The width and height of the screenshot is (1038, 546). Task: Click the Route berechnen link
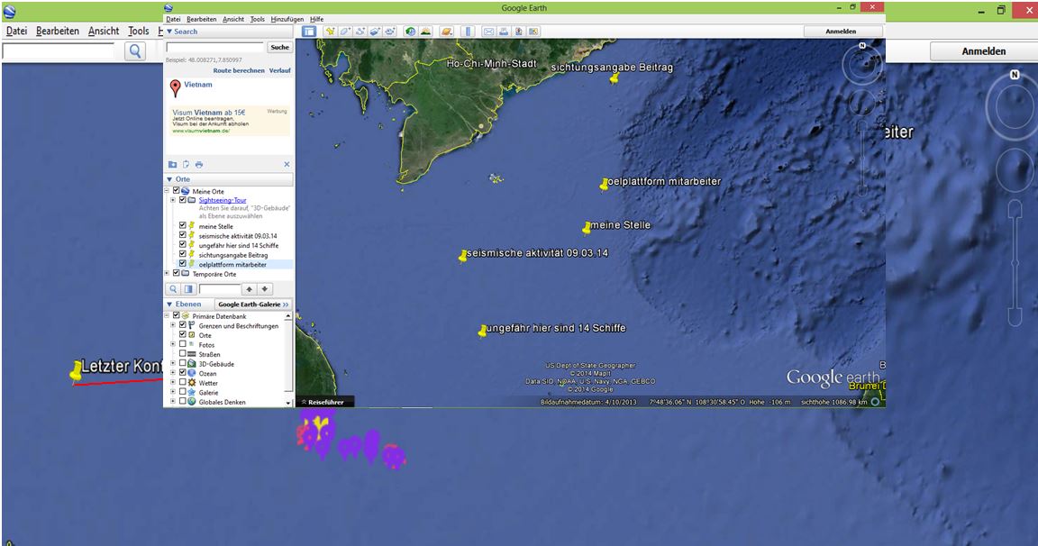(238, 70)
